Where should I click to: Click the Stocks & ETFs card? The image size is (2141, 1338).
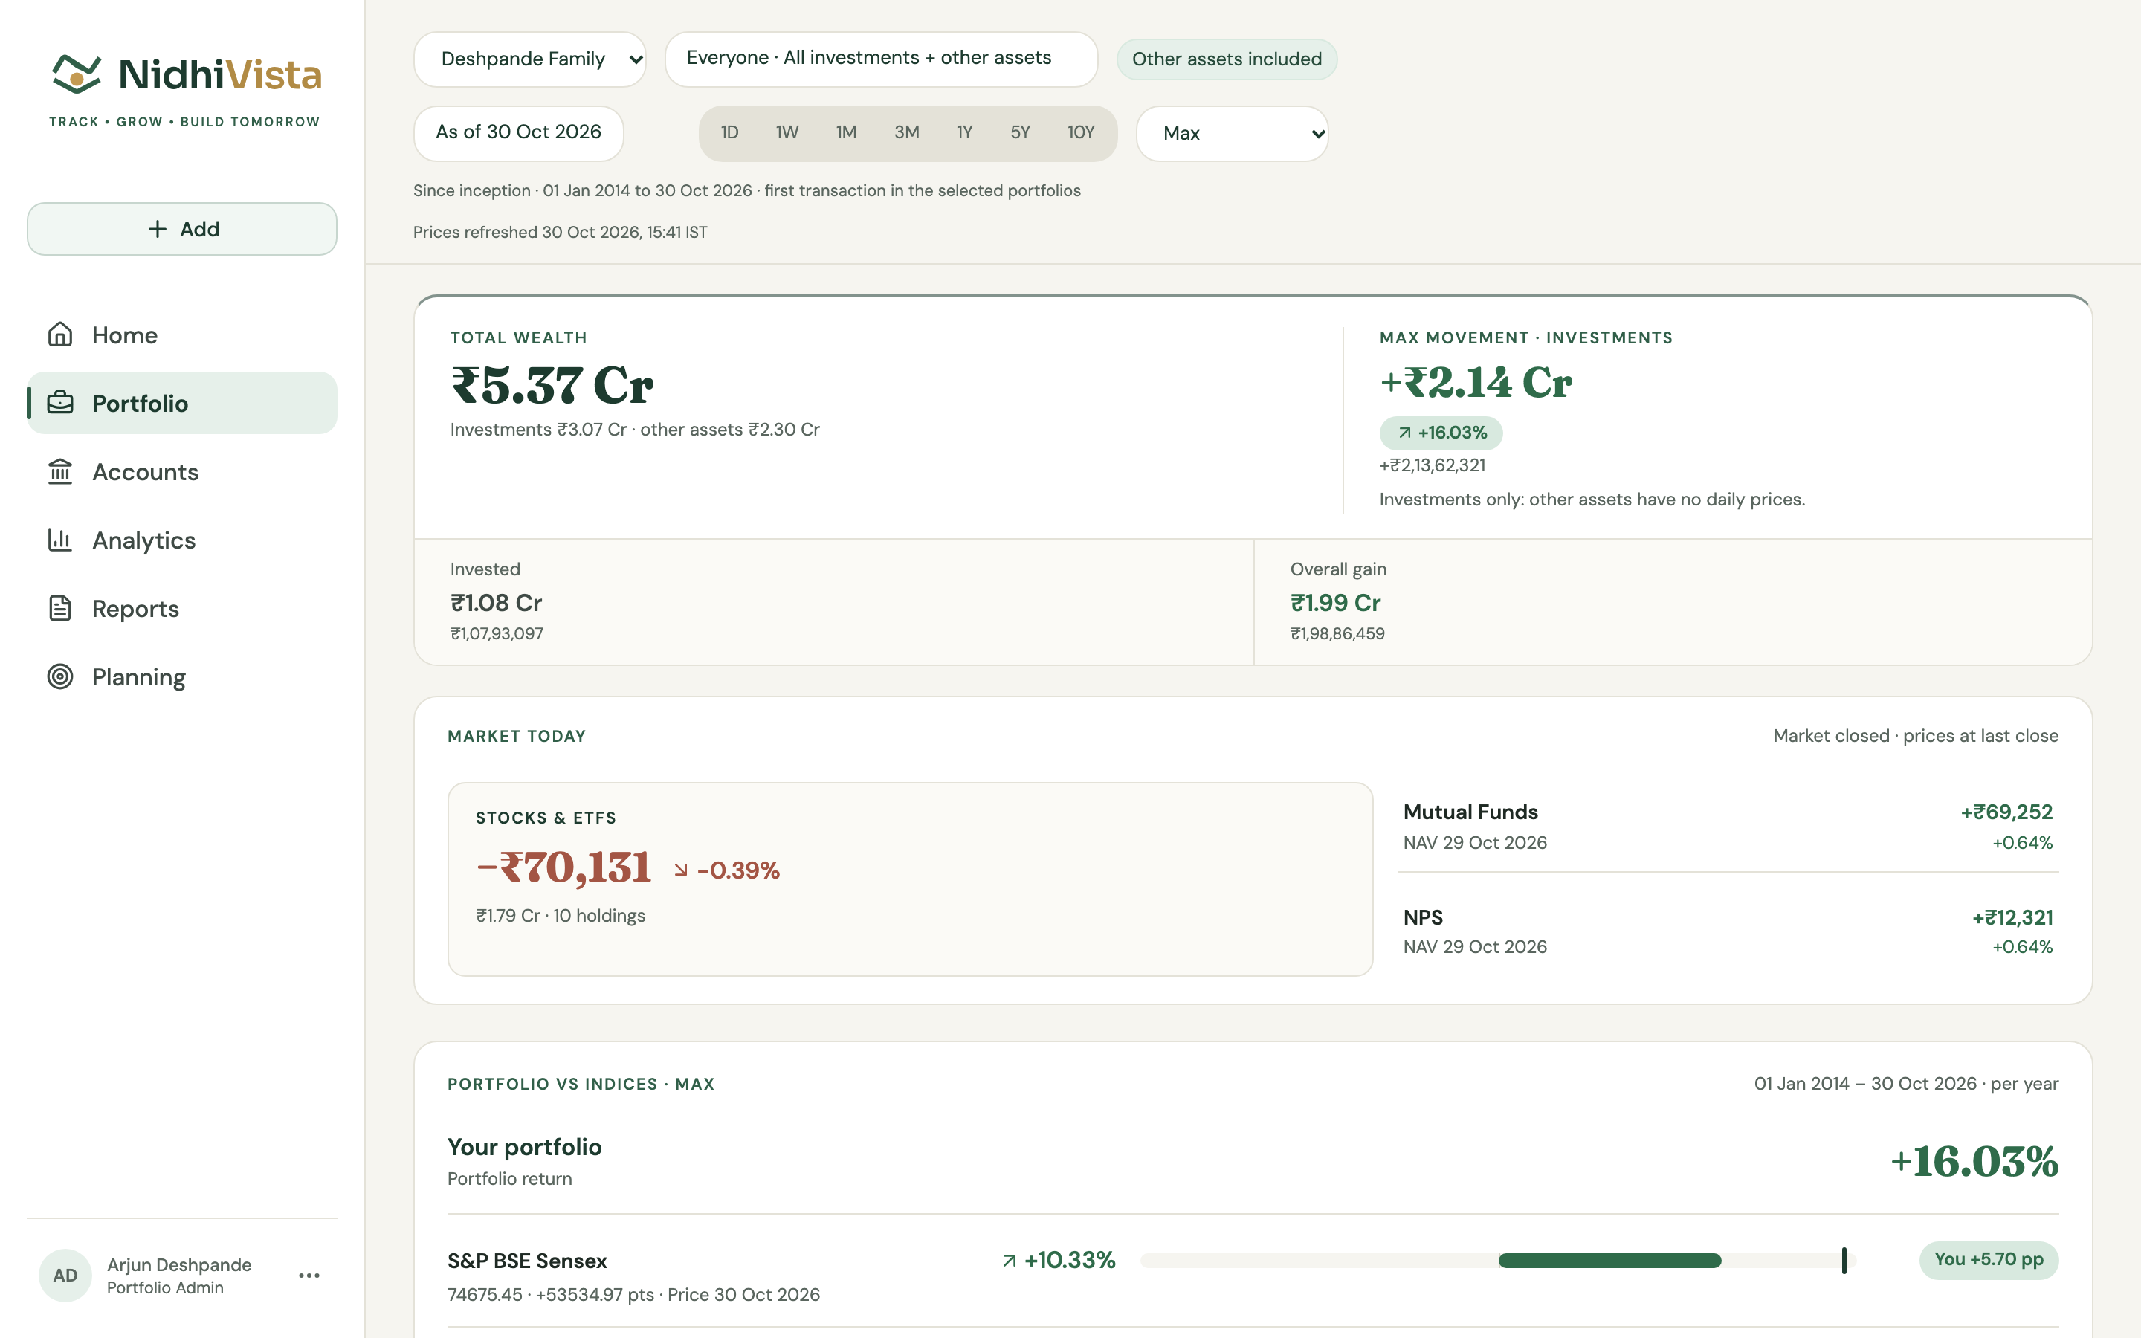[x=911, y=879]
